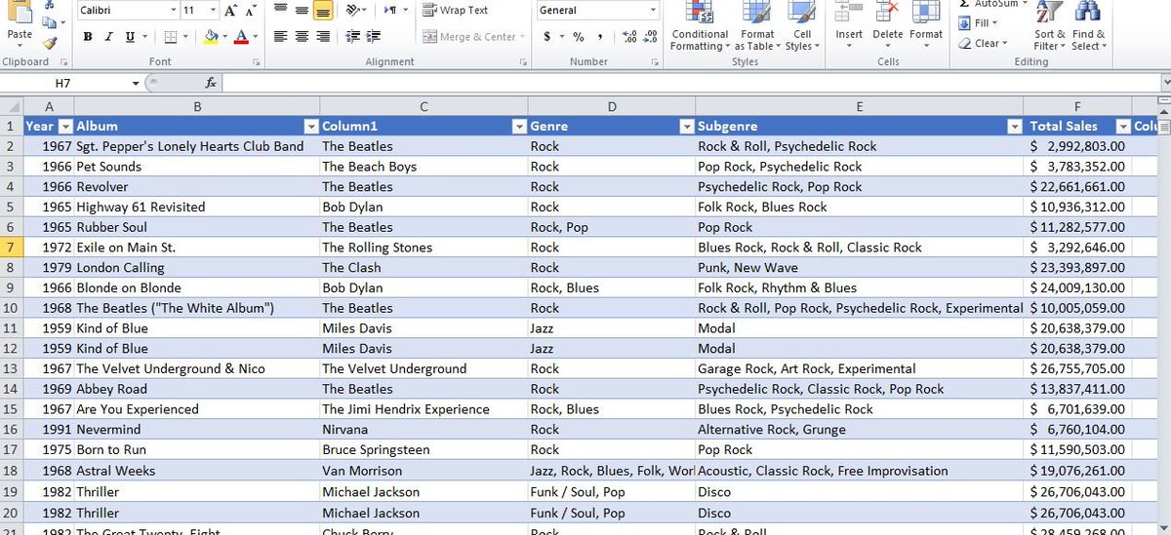Open Alignment group dialog launcher
Screen dimensions: 1171x535
525,62
